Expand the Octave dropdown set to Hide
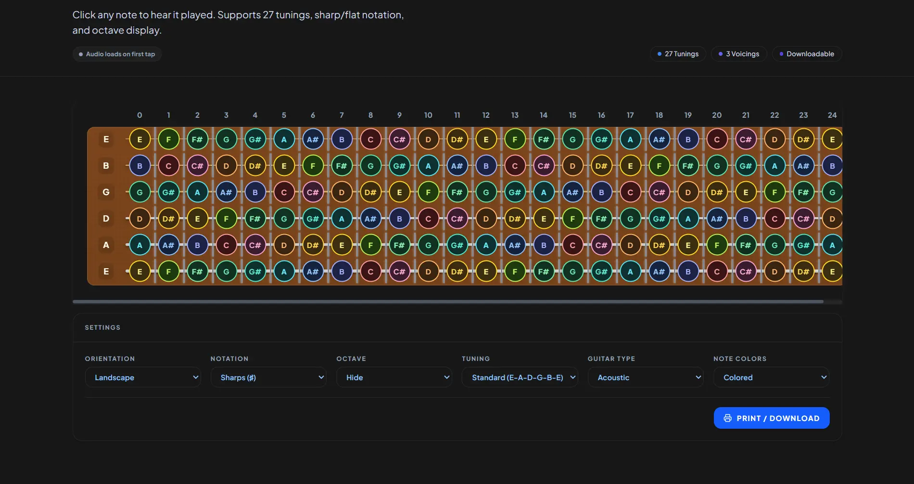 coord(394,377)
